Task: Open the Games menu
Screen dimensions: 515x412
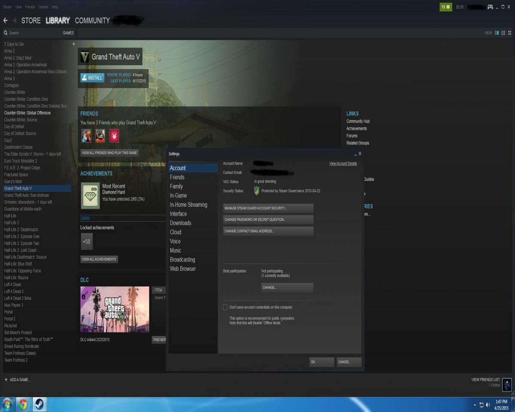Action: pos(43,7)
